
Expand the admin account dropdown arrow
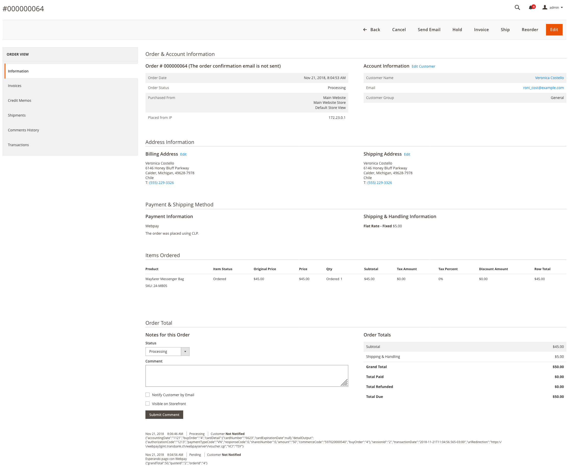point(562,8)
